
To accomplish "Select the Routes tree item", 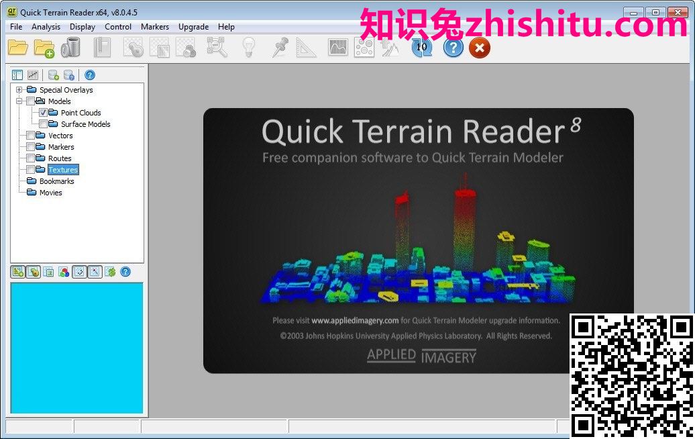I will point(60,158).
